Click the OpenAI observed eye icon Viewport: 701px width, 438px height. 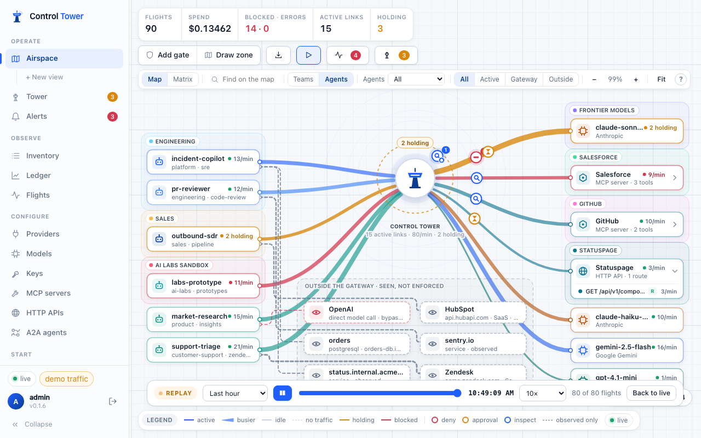pyautogui.click(x=315, y=313)
